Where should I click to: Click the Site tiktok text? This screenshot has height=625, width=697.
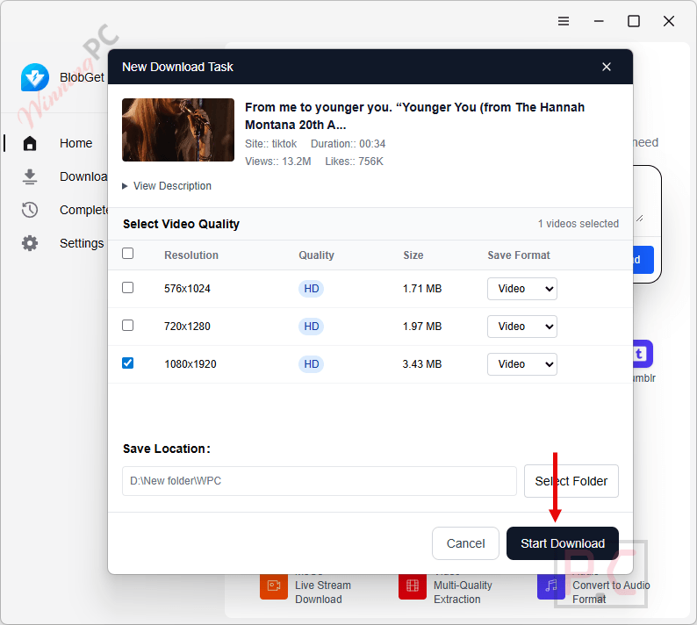point(270,144)
